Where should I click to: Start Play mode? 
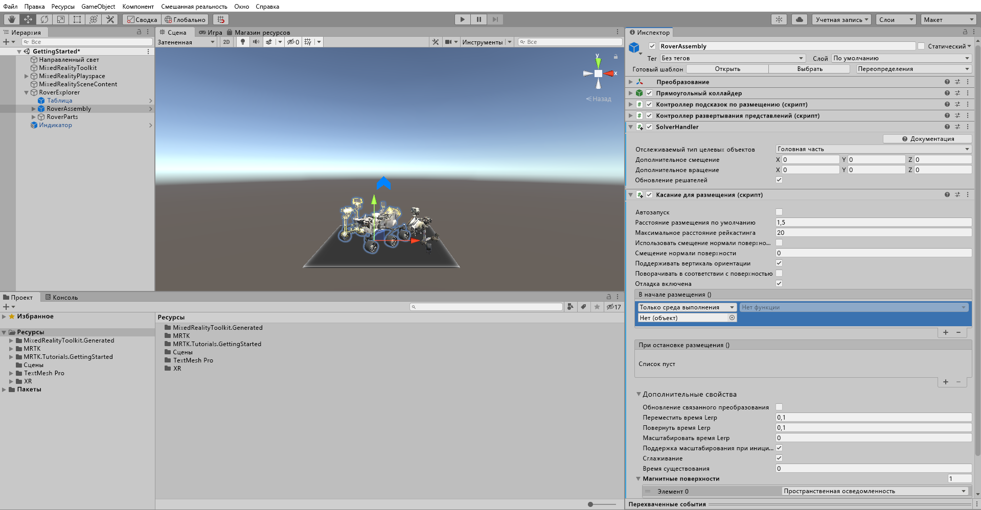[462, 19]
